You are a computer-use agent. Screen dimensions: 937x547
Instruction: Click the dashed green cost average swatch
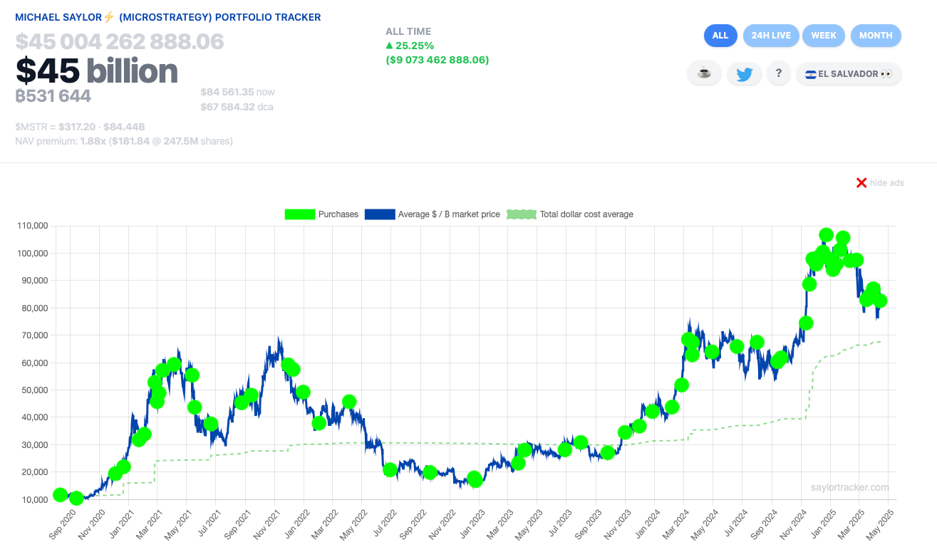click(x=522, y=214)
